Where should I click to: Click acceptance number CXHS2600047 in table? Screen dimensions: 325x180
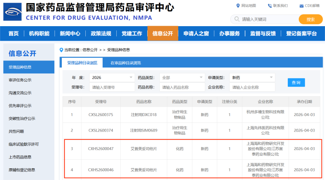tap(101, 149)
